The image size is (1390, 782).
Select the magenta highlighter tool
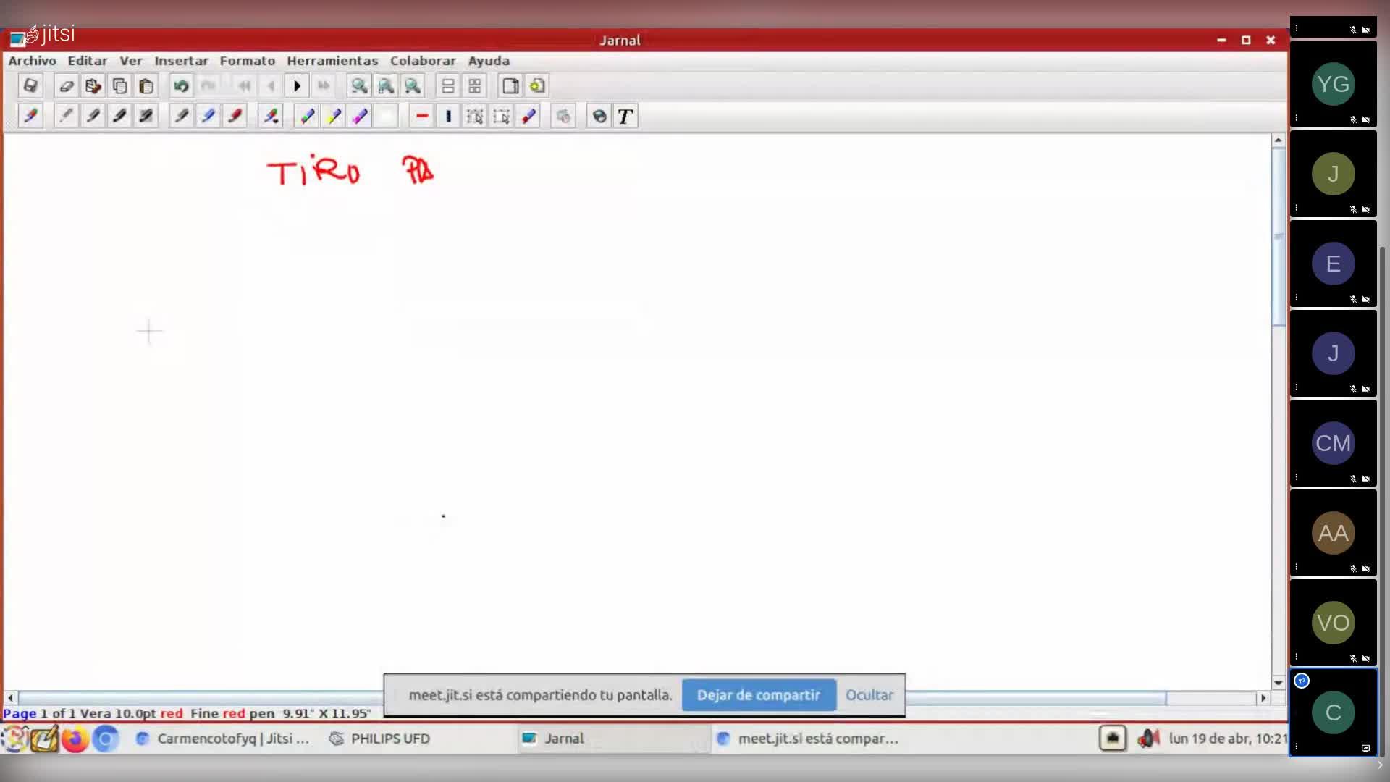click(361, 117)
